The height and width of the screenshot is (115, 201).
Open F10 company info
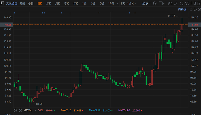tap(193, 3)
